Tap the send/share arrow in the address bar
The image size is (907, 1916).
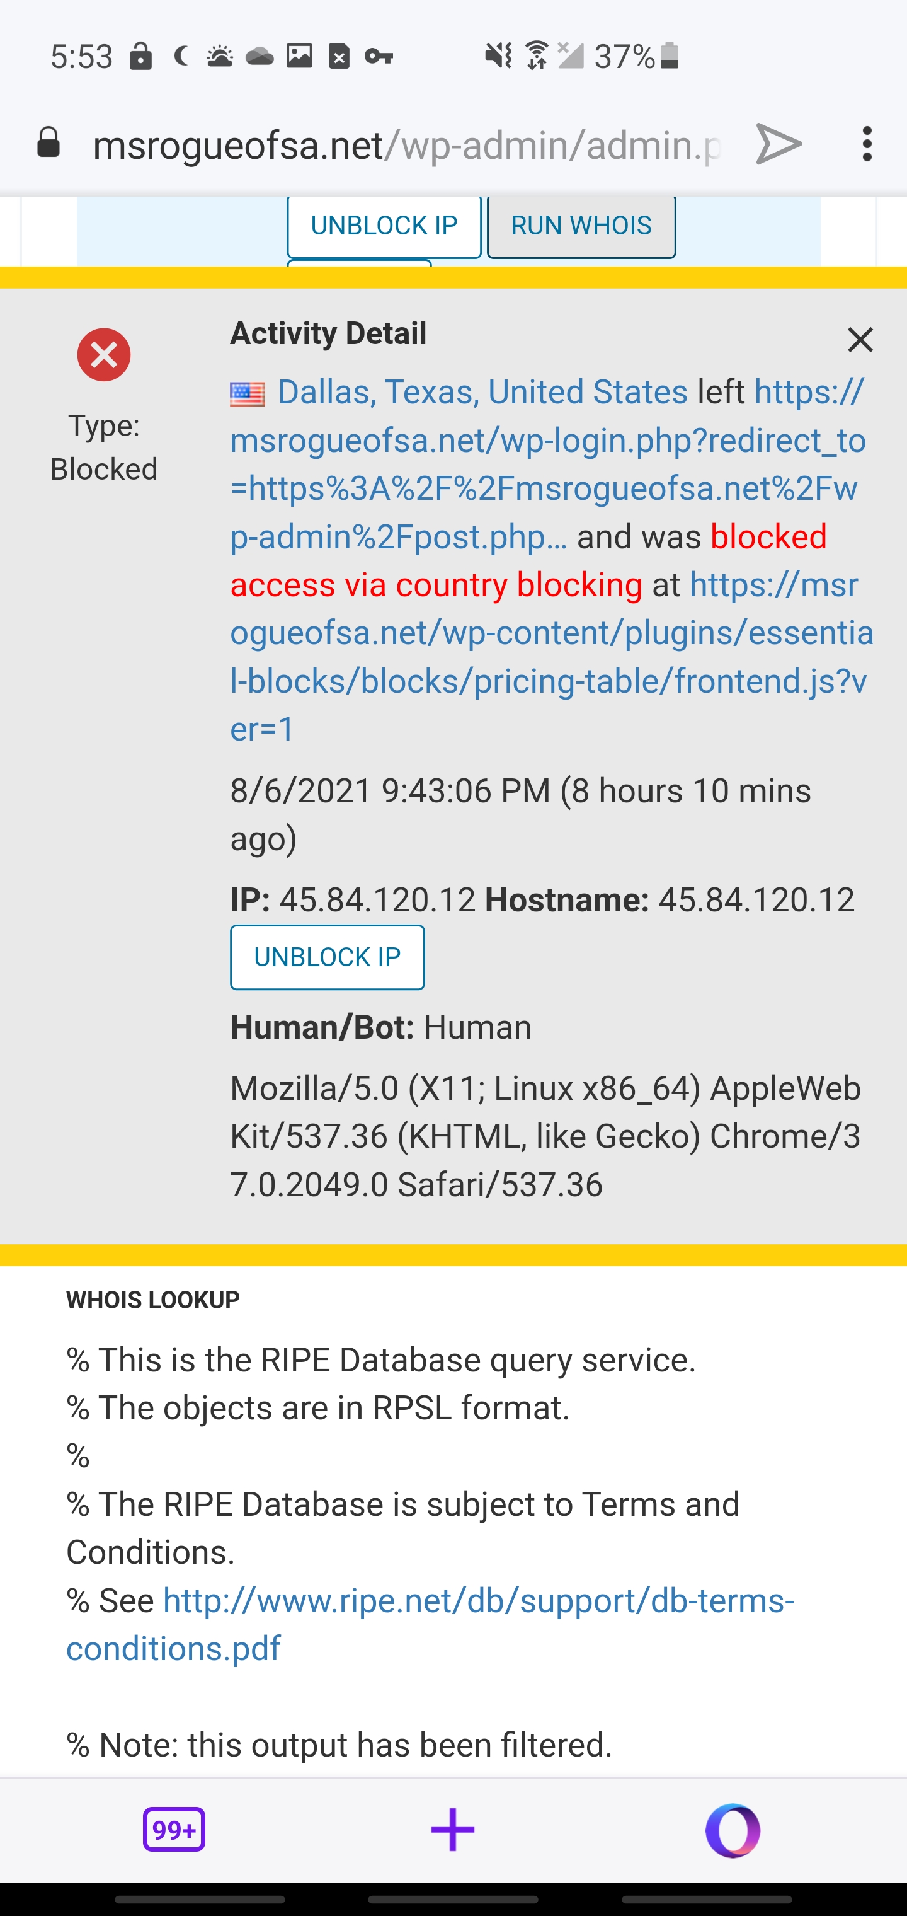[779, 144]
